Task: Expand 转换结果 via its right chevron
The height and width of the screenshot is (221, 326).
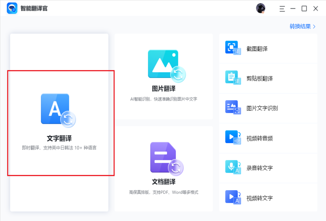Action: coord(314,26)
